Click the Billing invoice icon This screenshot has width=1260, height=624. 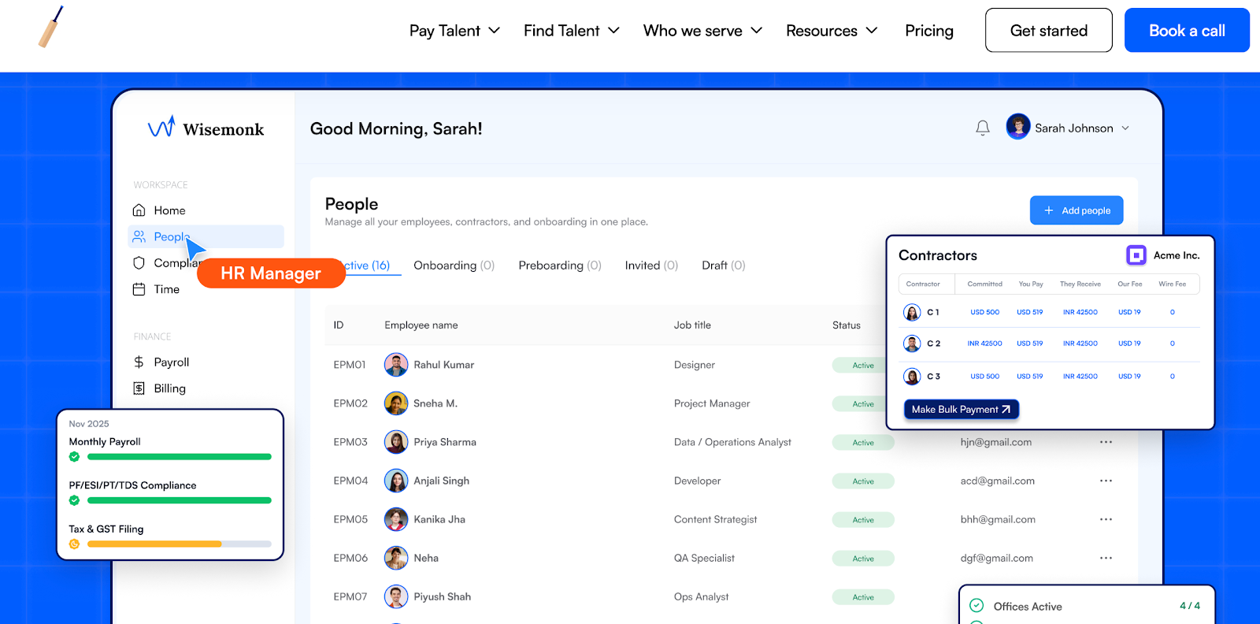(139, 388)
